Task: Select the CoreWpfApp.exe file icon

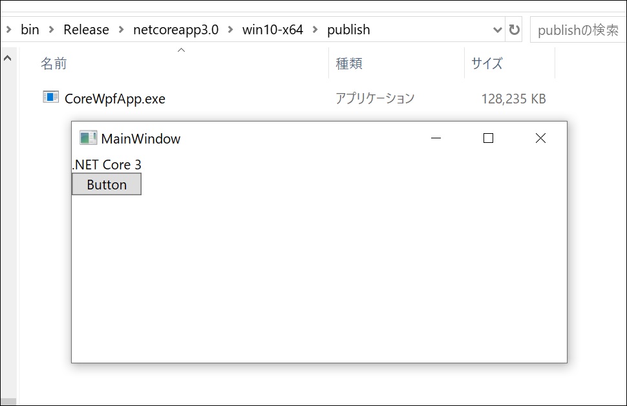Action: pyautogui.click(x=51, y=97)
